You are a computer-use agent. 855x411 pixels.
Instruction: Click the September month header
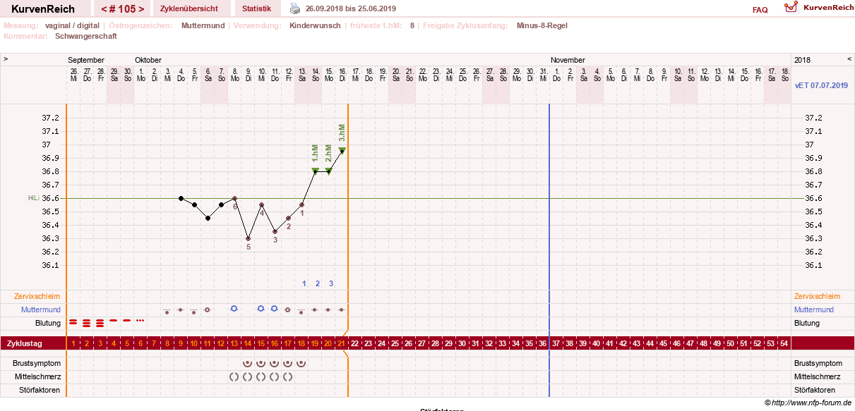coord(86,60)
